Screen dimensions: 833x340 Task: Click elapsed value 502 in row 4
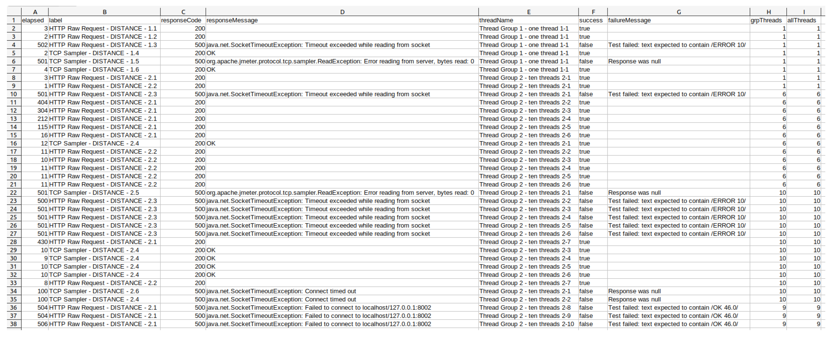click(42, 45)
